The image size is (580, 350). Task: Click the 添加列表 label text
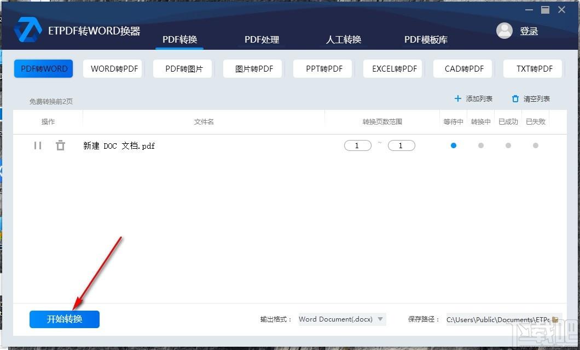pos(479,98)
